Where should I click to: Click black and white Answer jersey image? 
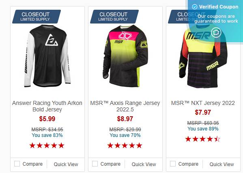click(x=47, y=56)
